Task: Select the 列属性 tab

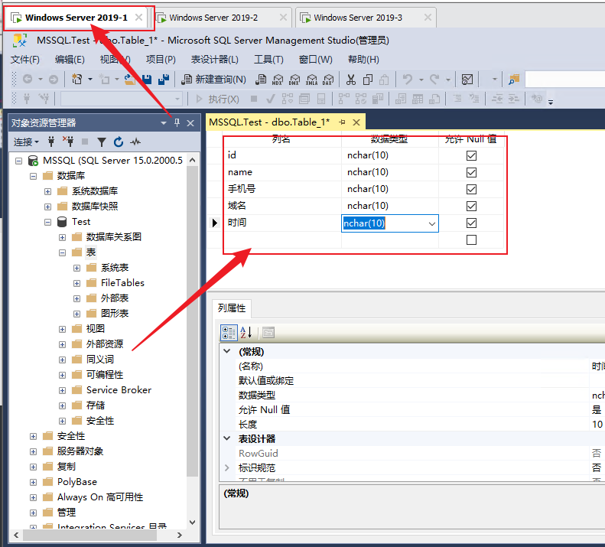Action: [232, 308]
